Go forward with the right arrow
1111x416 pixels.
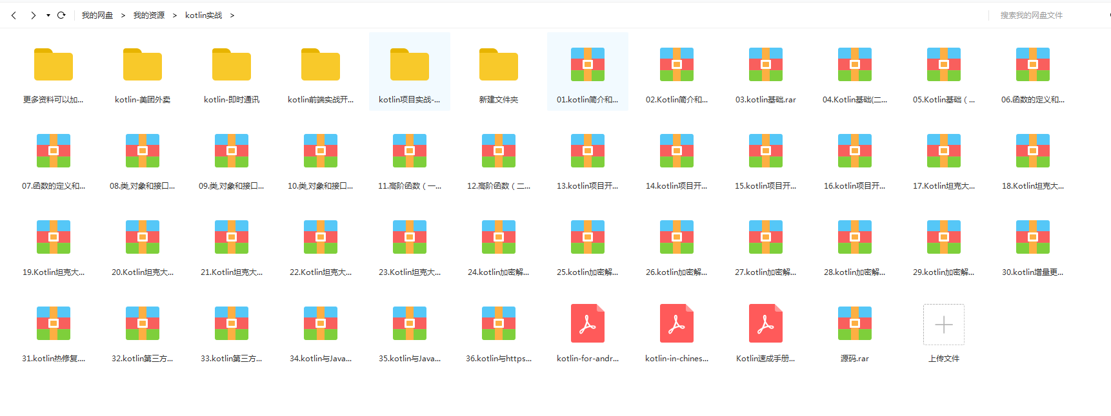pyautogui.click(x=33, y=15)
